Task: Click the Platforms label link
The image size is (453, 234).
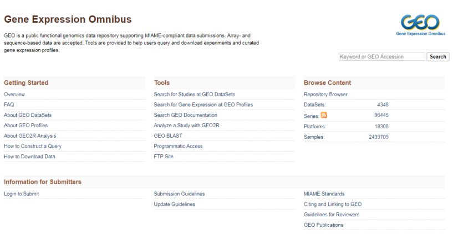Action: point(315,127)
